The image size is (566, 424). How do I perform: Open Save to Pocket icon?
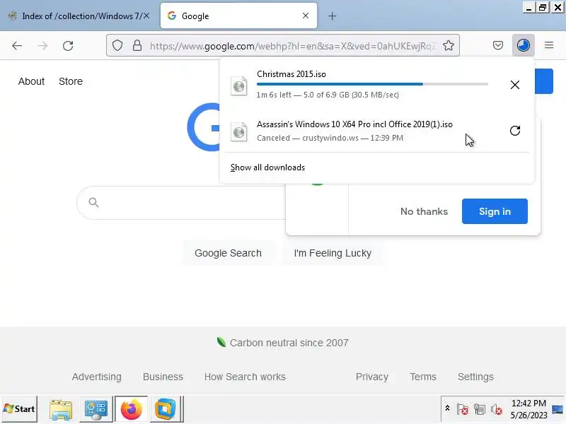pos(498,45)
